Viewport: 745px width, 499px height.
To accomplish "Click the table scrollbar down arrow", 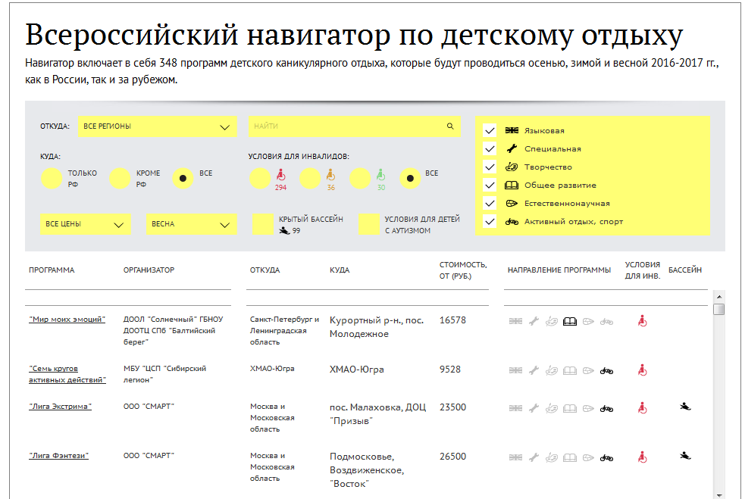I will click(719, 494).
